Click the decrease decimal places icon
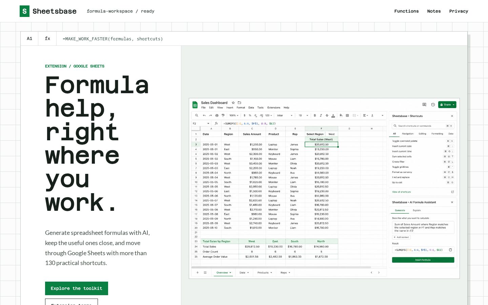Viewport: 488px width, 305px height. pyautogui.click(x=256, y=115)
